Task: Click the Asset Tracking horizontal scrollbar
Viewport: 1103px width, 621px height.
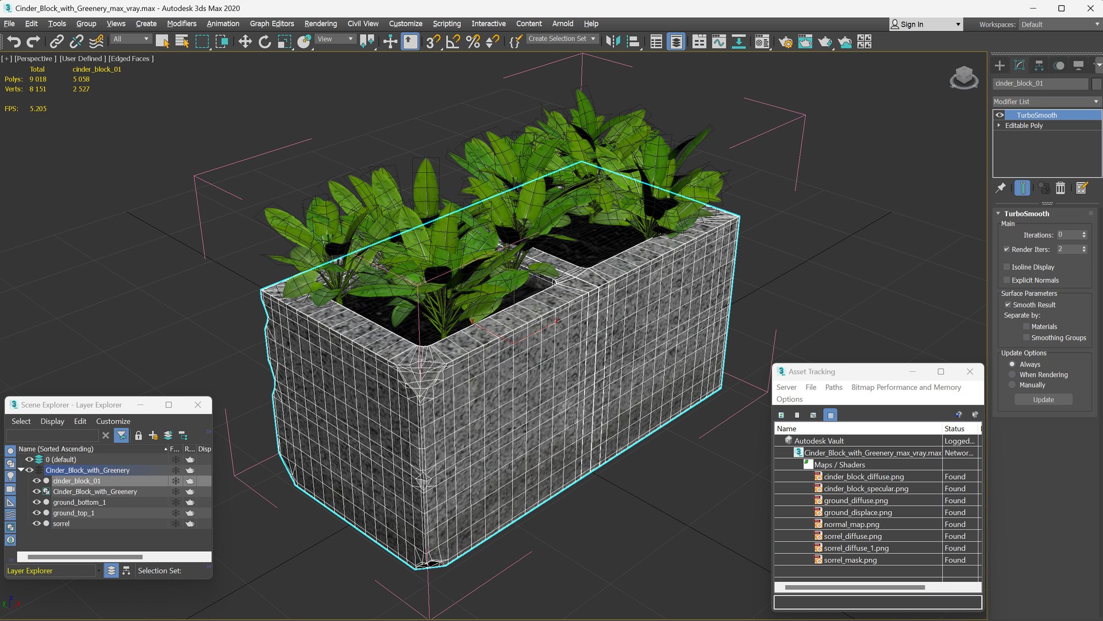Action: [x=855, y=587]
